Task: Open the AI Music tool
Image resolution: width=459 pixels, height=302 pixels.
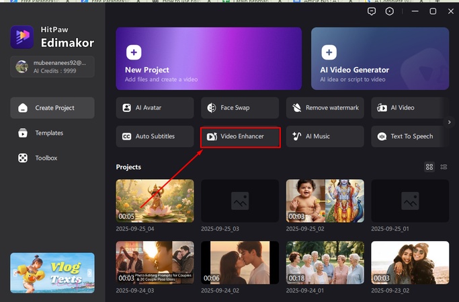Action: [325, 136]
